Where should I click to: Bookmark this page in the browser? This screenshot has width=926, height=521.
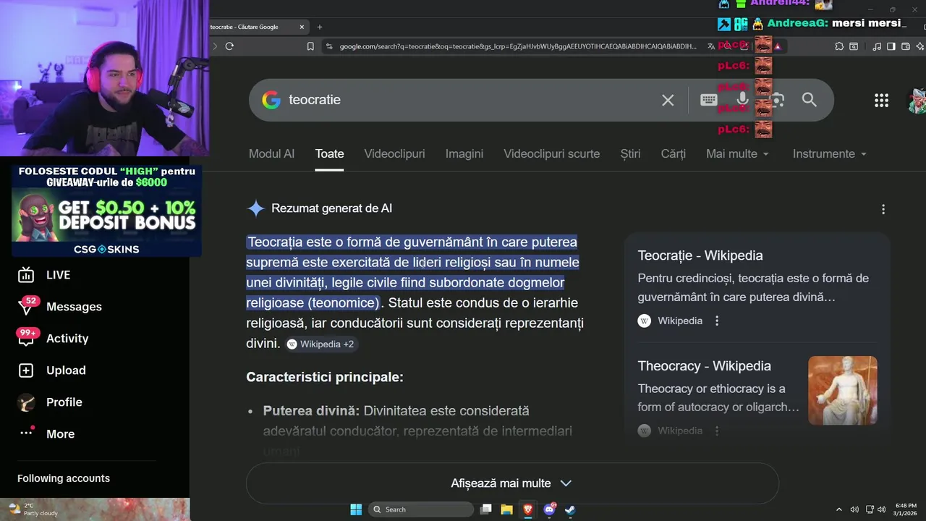(310, 46)
